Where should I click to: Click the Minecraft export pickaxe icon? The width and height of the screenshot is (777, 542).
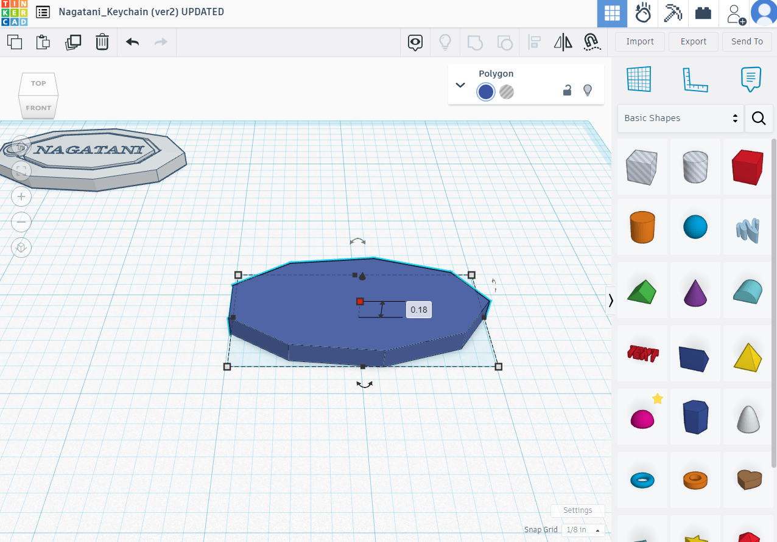[x=673, y=13]
